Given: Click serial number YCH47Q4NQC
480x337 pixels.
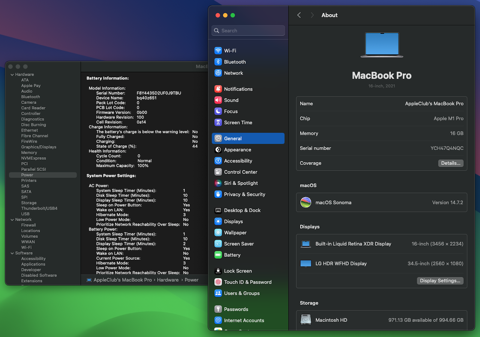Looking at the screenshot, I should 447,148.
